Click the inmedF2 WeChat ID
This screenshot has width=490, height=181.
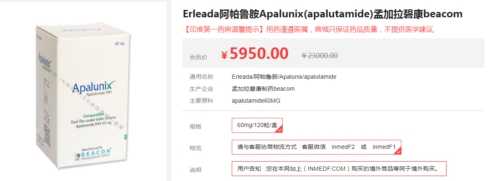point(343,147)
